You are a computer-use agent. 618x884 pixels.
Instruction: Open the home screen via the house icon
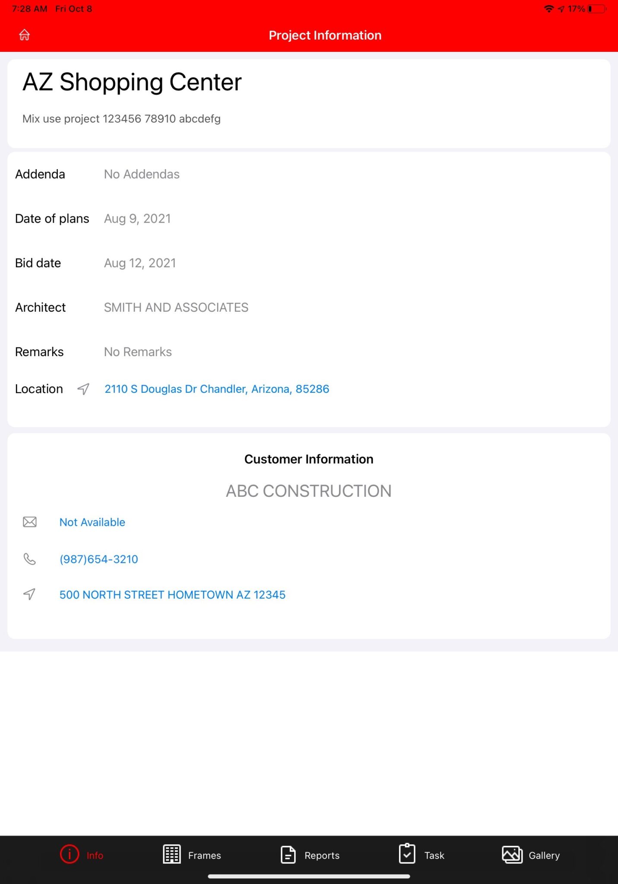(24, 35)
